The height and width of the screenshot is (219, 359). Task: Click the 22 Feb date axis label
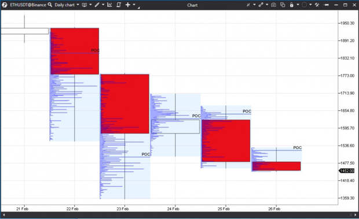click(x=72, y=209)
